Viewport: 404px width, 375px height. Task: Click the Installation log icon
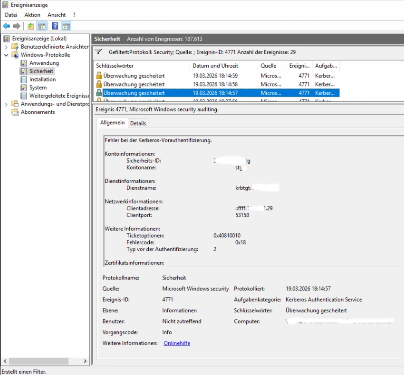click(24, 79)
